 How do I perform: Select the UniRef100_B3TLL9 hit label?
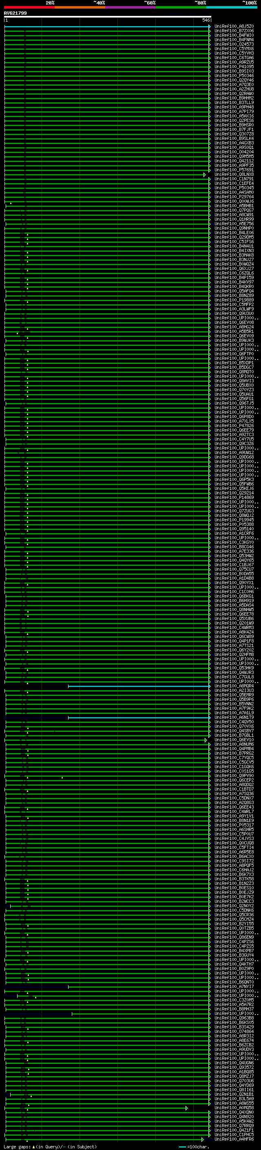(x=234, y=103)
